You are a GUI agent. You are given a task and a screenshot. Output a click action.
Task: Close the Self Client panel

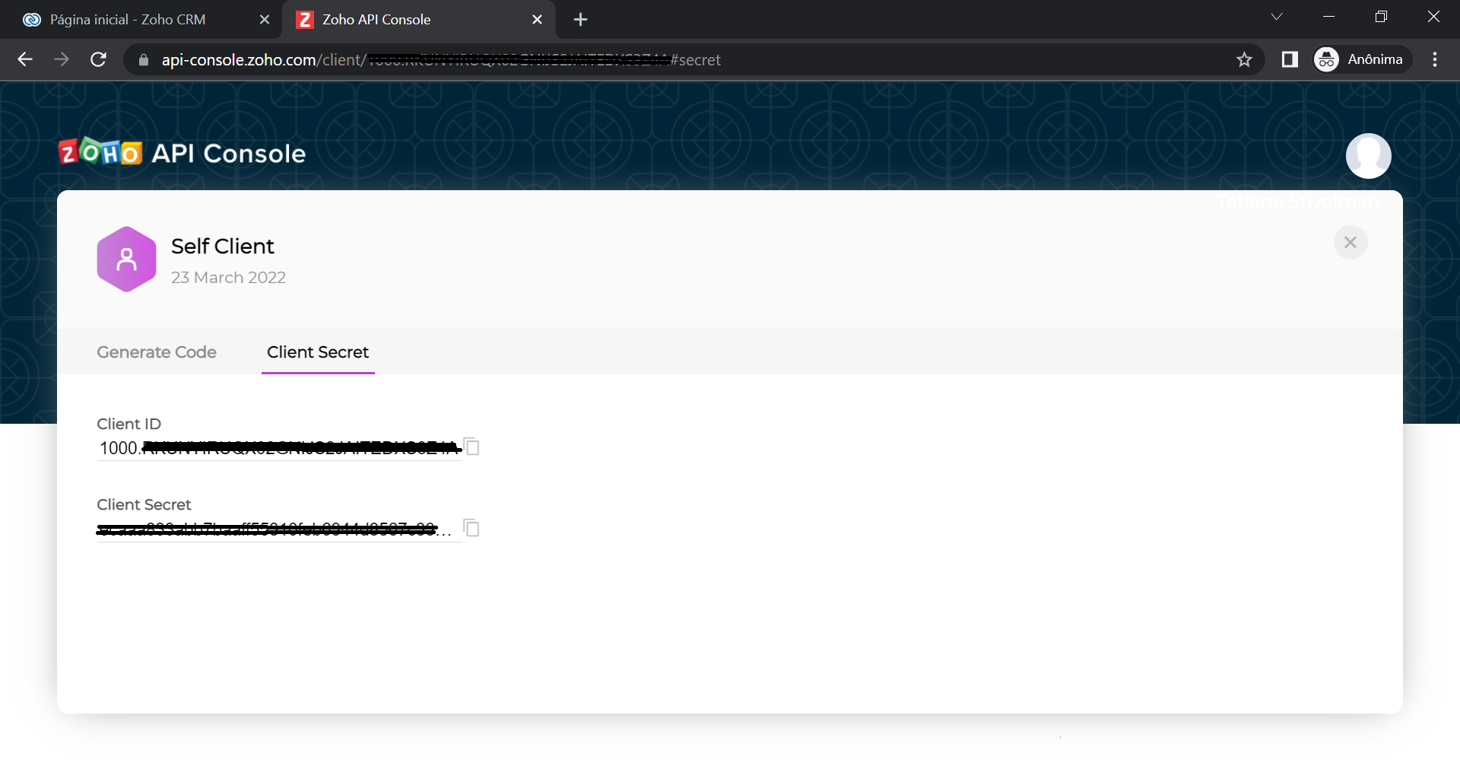(x=1350, y=243)
